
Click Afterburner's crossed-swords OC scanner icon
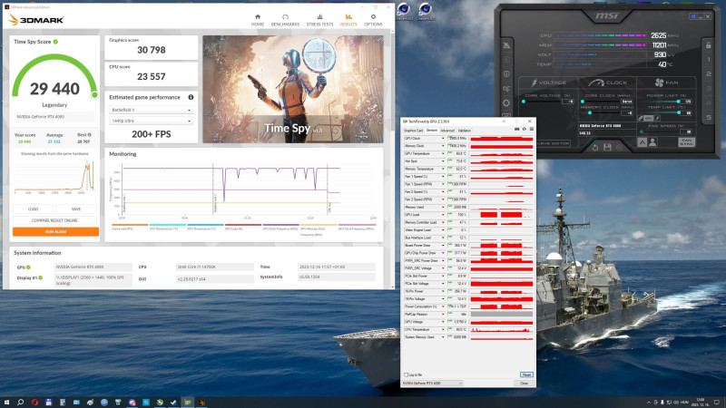coord(506,45)
